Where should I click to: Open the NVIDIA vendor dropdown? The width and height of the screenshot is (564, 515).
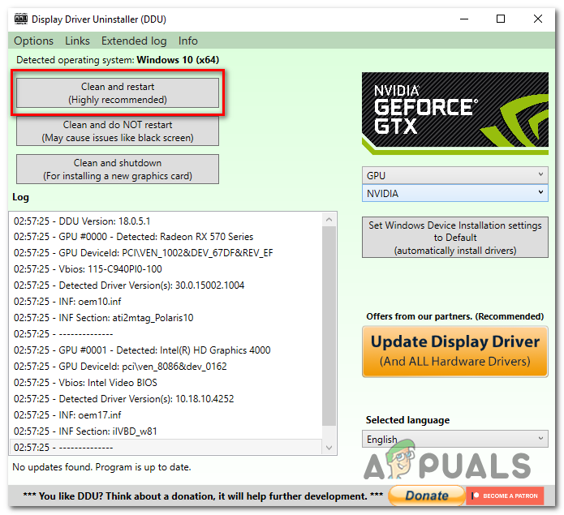click(455, 193)
